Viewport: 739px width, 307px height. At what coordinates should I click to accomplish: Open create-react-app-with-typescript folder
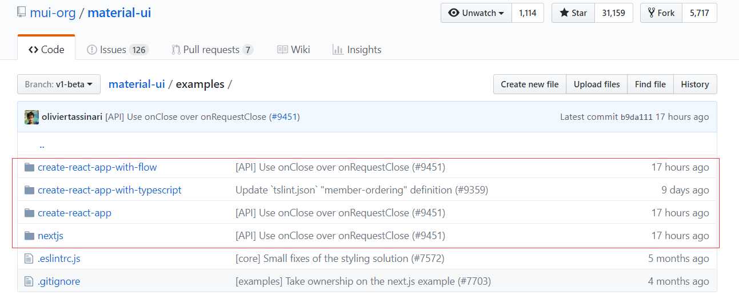pyautogui.click(x=110, y=190)
